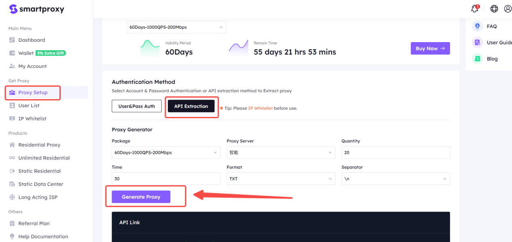The height and width of the screenshot is (242, 512).
Task: Click the Static Residential icon
Action: click(12, 171)
